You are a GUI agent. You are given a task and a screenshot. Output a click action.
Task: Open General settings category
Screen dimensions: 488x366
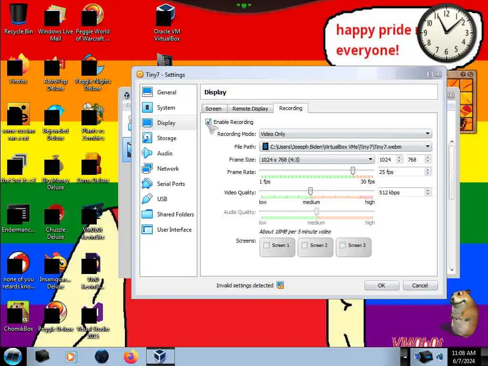tap(168, 92)
